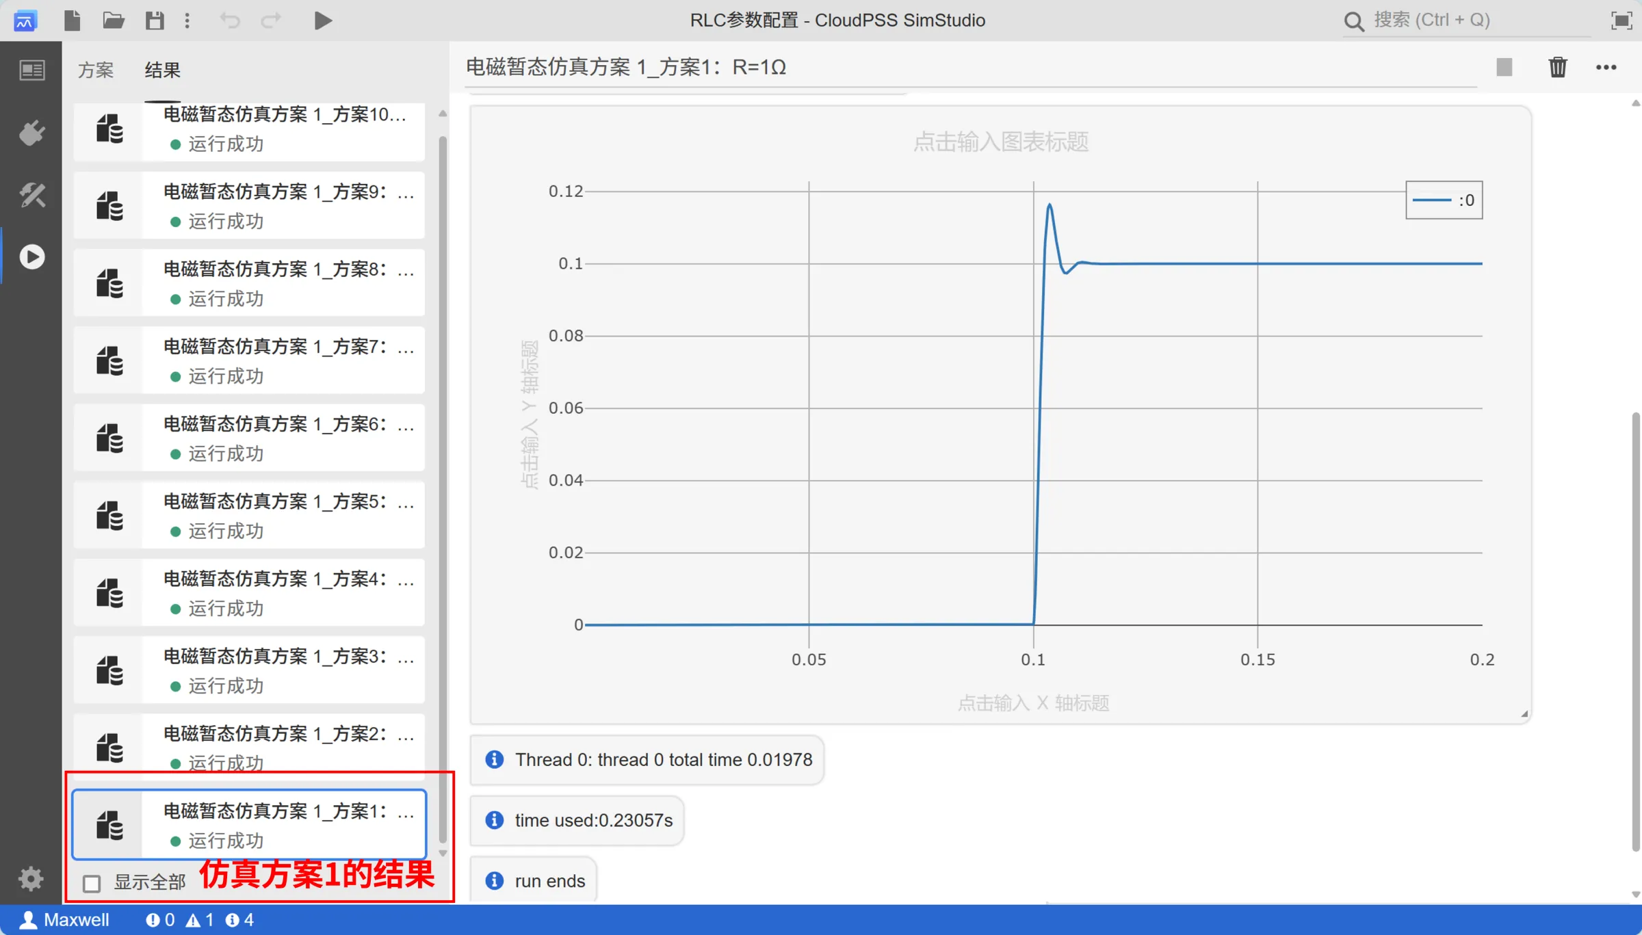Click the database icon of 方案4 result
The height and width of the screenshot is (935, 1642).
click(x=109, y=592)
